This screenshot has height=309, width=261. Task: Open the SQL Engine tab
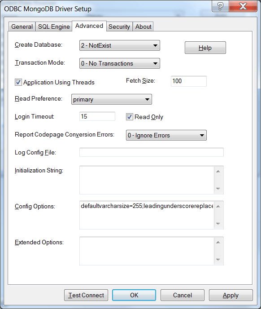54,26
